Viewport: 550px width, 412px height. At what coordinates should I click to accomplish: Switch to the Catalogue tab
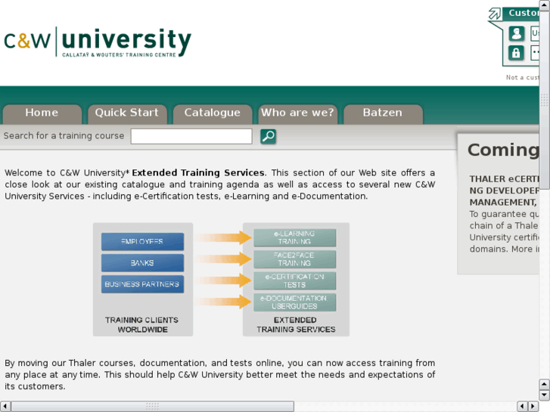pyautogui.click(x=213, y=113)
